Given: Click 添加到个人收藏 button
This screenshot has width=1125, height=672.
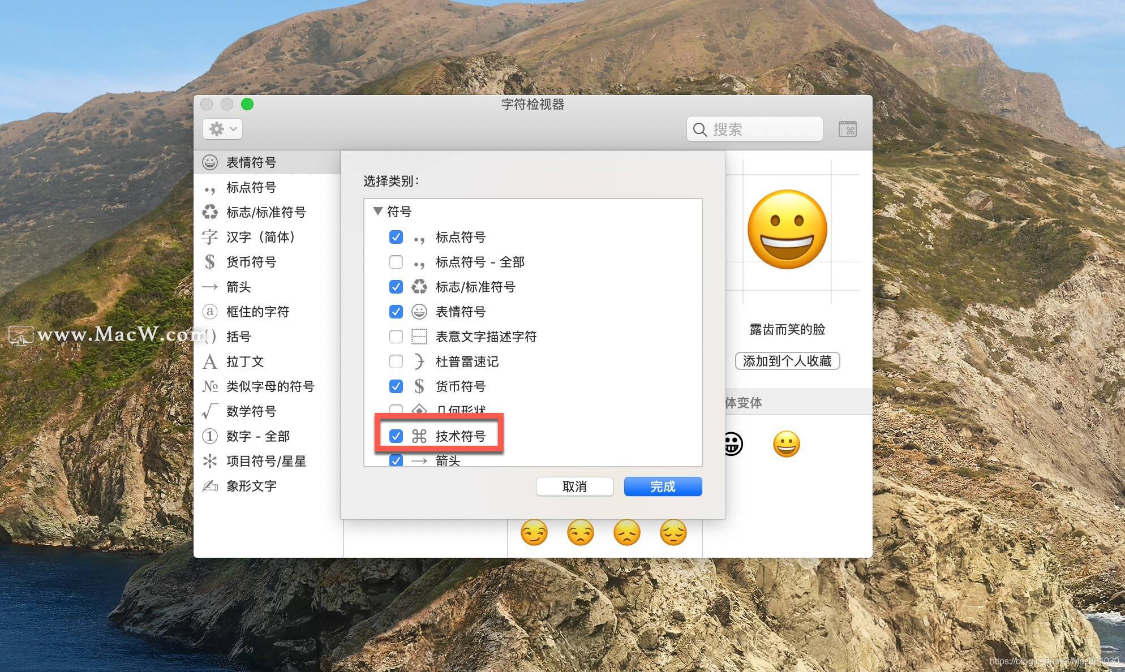Looking at the screenshot, I should 787,361.
